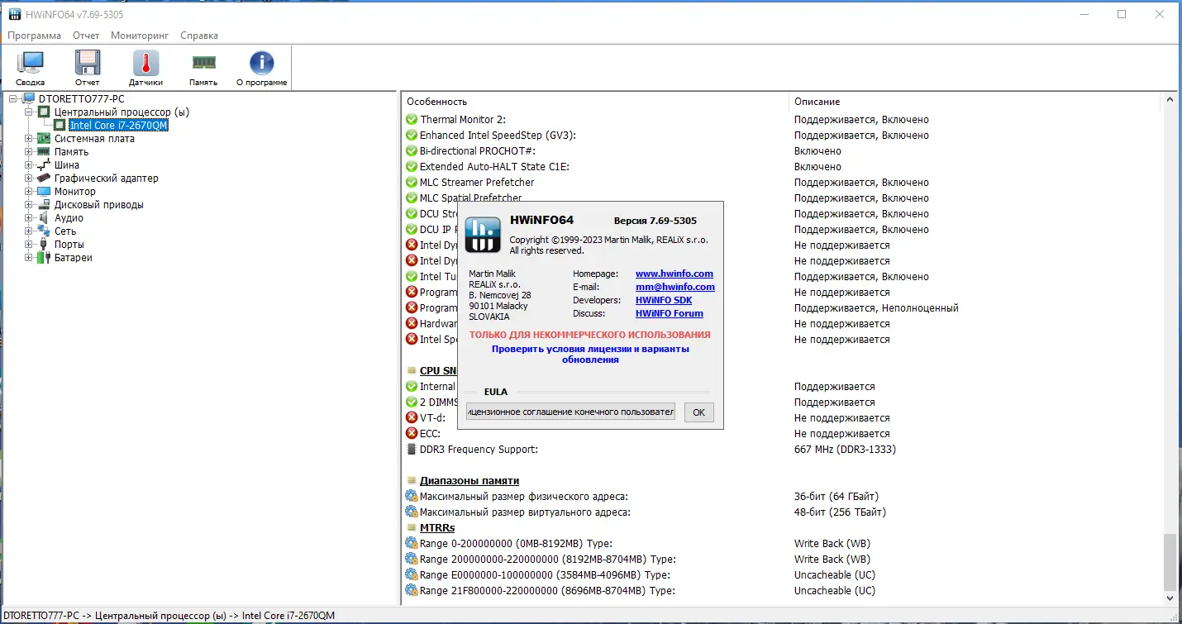Select the Enhanced Intel SpeedStep (GV3) row
Viewport: 1182px width, 624px height.
click(783, 136)
